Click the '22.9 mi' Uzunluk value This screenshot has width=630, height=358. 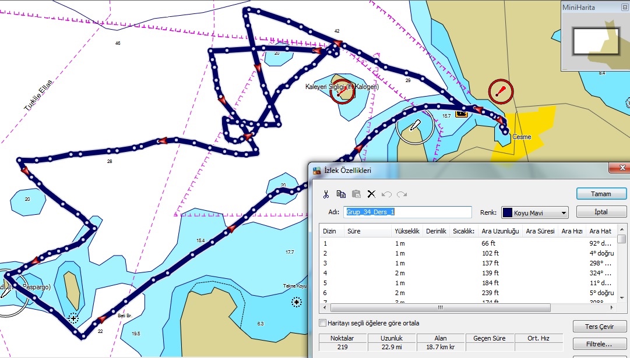click(392, 347)
